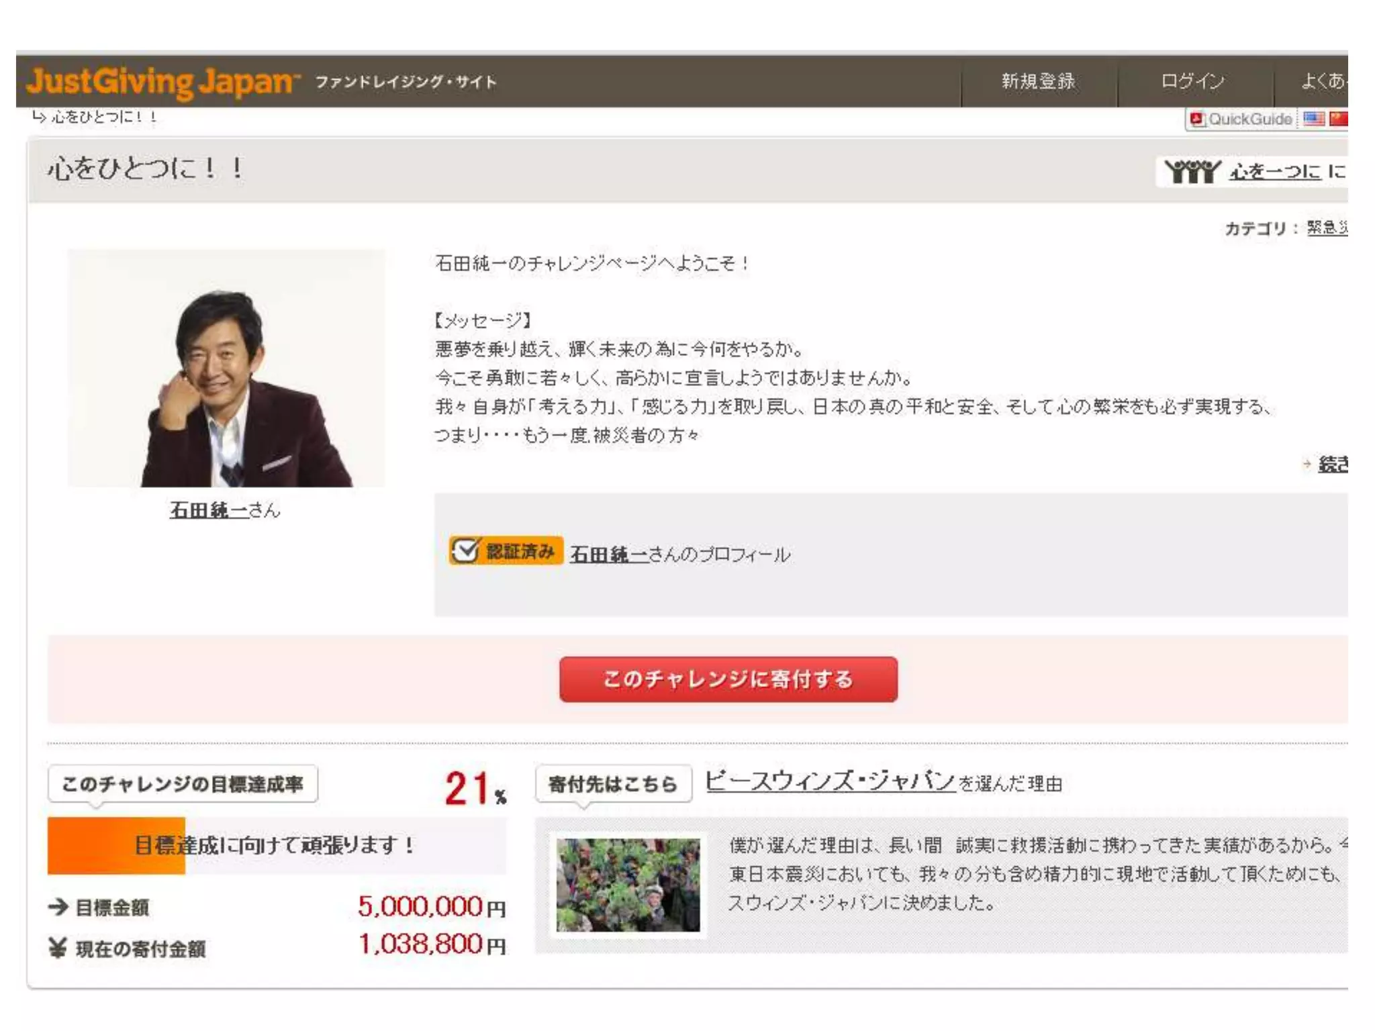Open the 新規登録 menu item

[1038, 82]
